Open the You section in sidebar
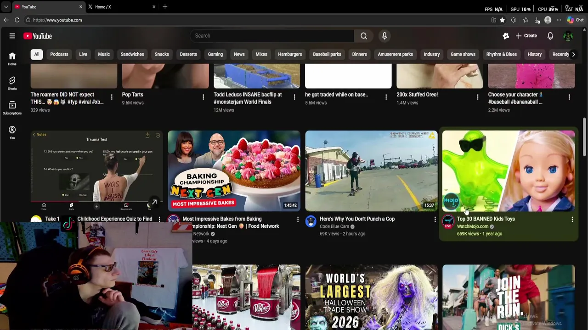Screen dimensions: 588x330 pyautogui.click(x=12, y=132)
